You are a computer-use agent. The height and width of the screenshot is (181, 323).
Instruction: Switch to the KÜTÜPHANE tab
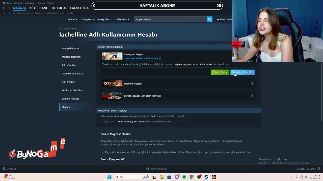coord(39,8)
